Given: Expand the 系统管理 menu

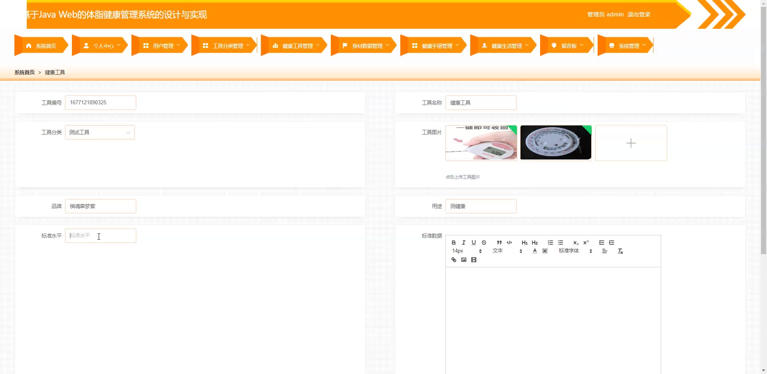Looking at the screenshot, I should tap(626, 46).
